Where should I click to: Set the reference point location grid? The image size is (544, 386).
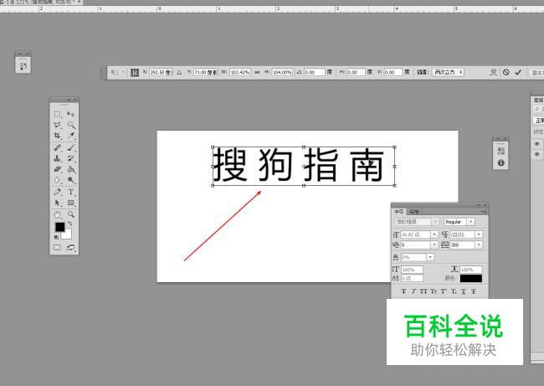tap(135, 72)
